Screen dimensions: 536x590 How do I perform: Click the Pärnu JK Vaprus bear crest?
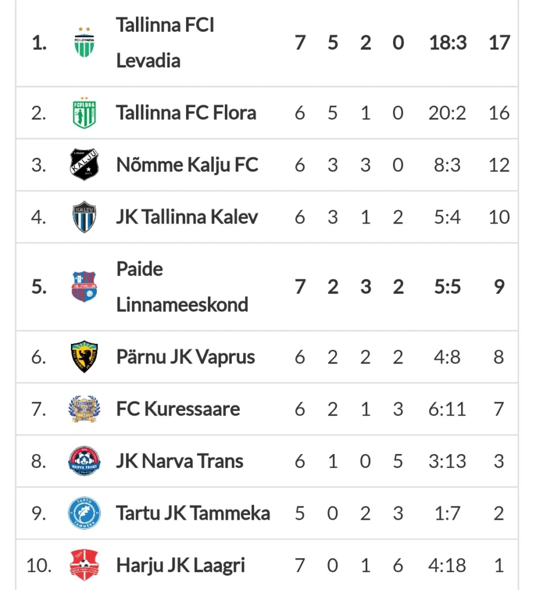pyautogui.click(x=84, y=357)
